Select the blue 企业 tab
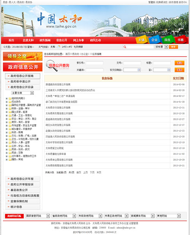Screen dimensions: 190x235 [x=155, y=40]
